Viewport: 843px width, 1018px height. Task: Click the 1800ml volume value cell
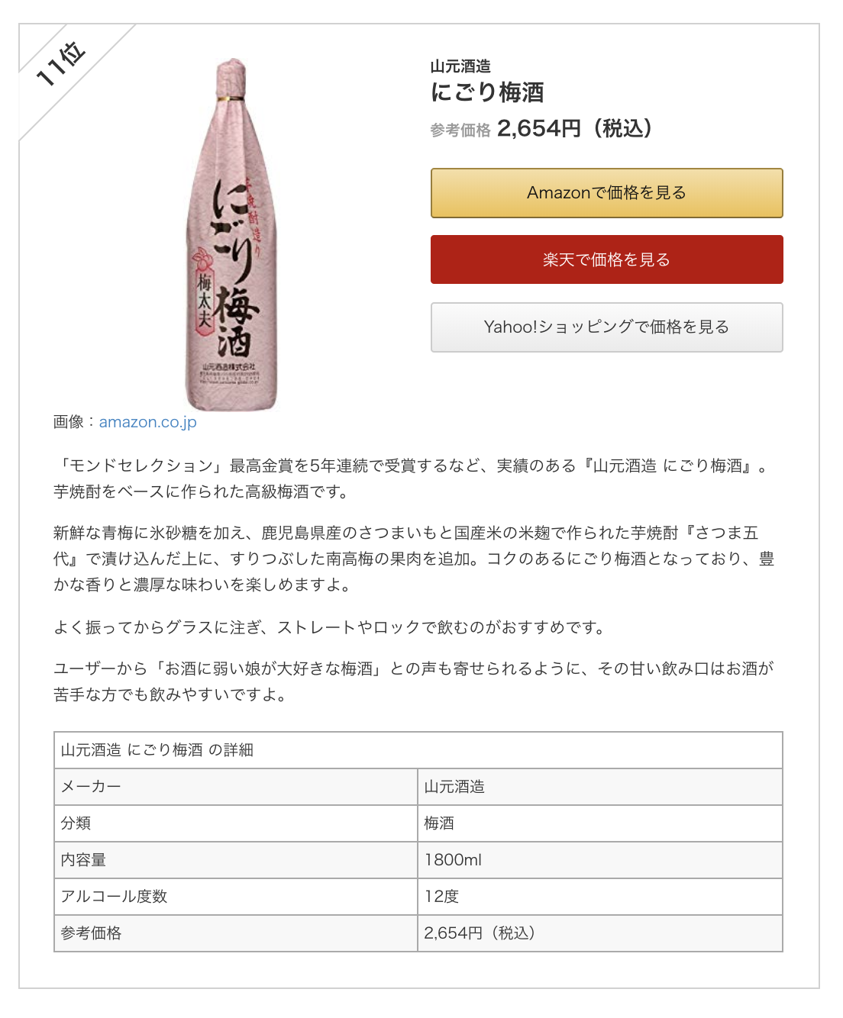click(600, 860)
